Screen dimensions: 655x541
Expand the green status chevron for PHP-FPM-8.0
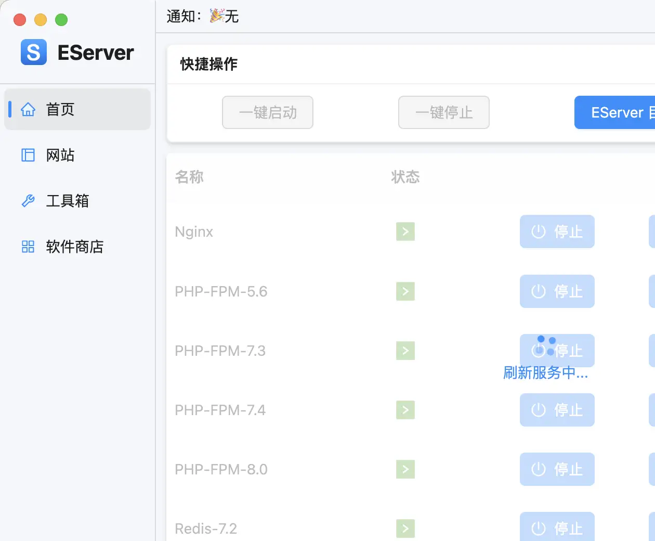point(405,469)
